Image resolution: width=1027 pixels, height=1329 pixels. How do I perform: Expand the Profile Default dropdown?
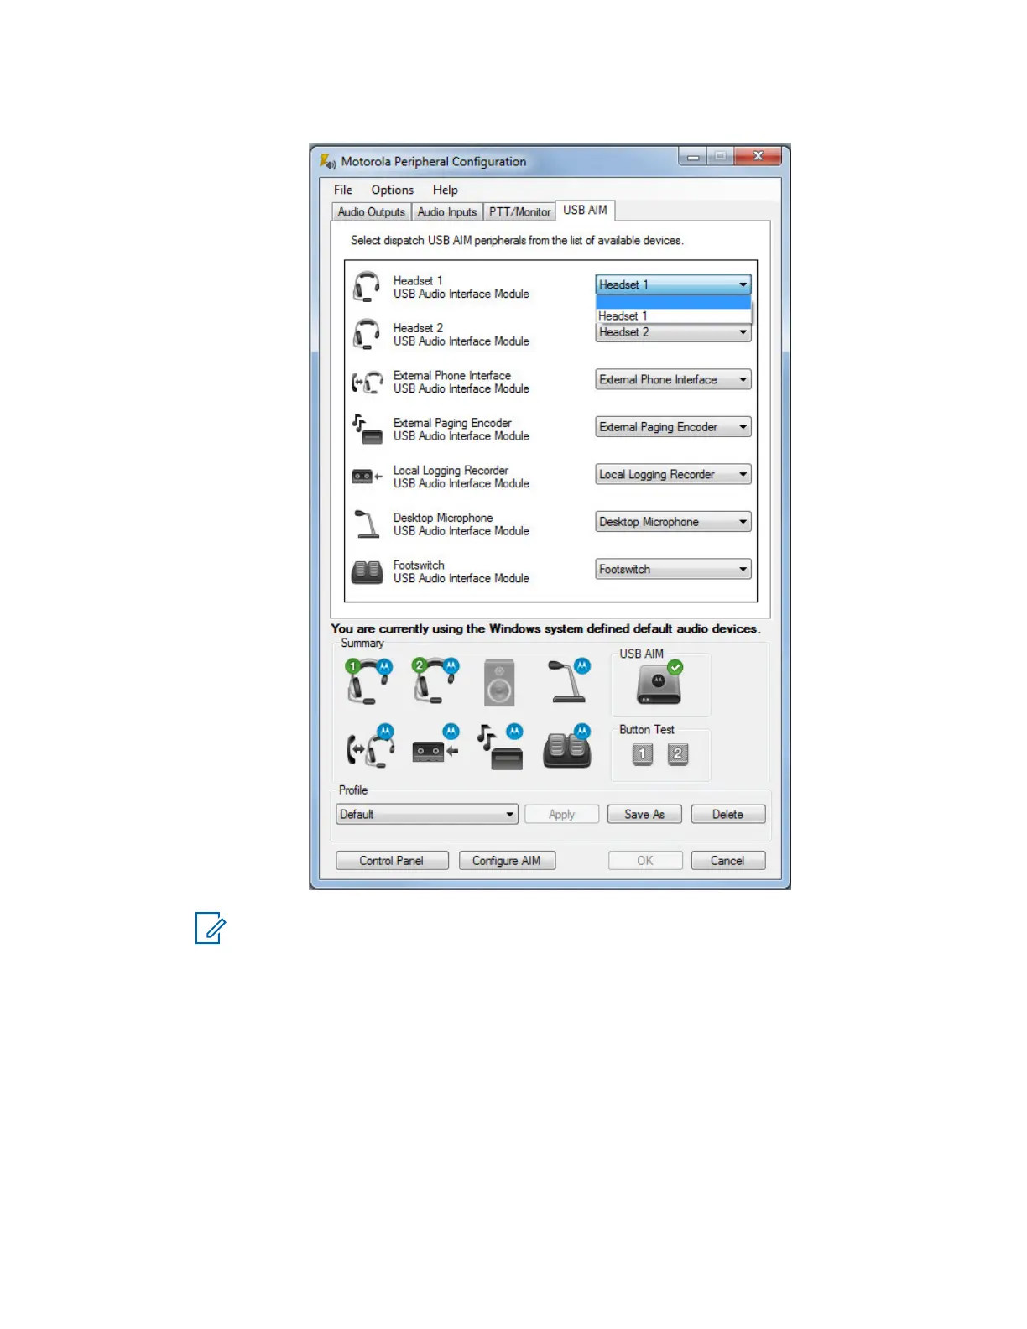[x=427, y=814]
